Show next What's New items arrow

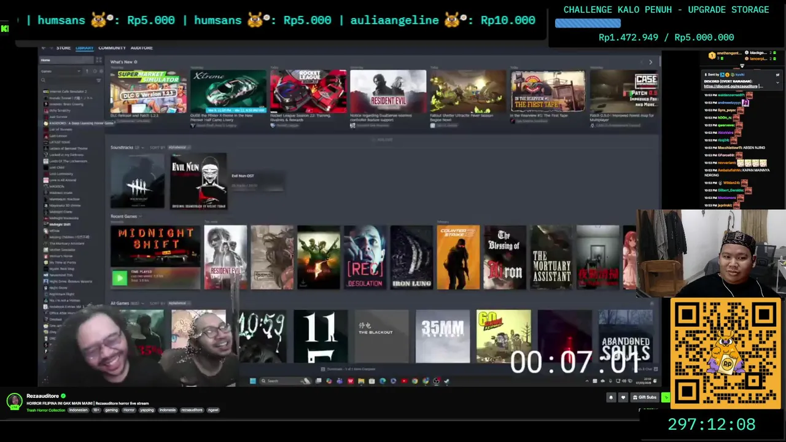(651, 62)
